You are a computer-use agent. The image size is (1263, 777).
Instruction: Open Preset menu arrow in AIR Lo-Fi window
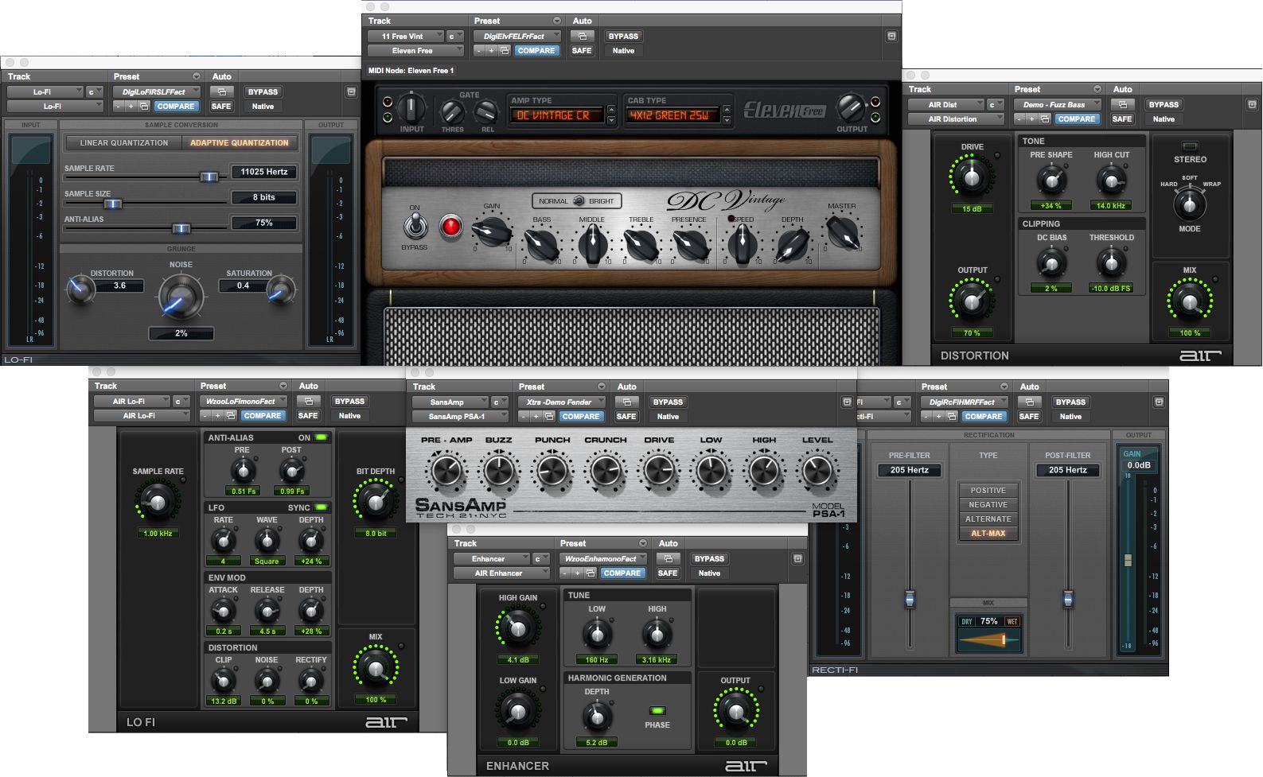283,386
